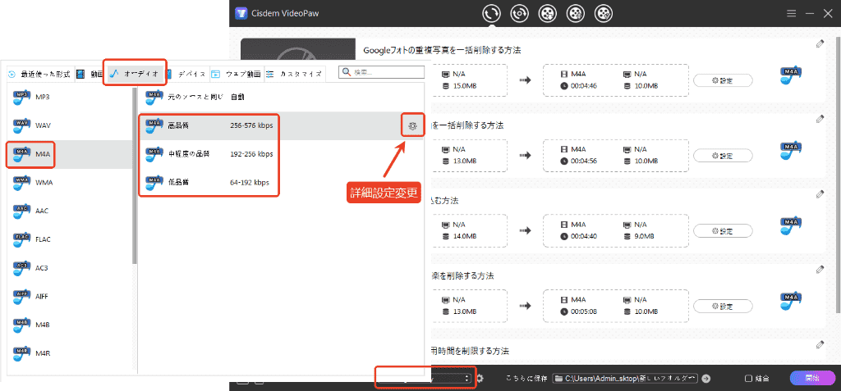Select AC3 format in the list
The image size is (841, 391).
(70, 268)
